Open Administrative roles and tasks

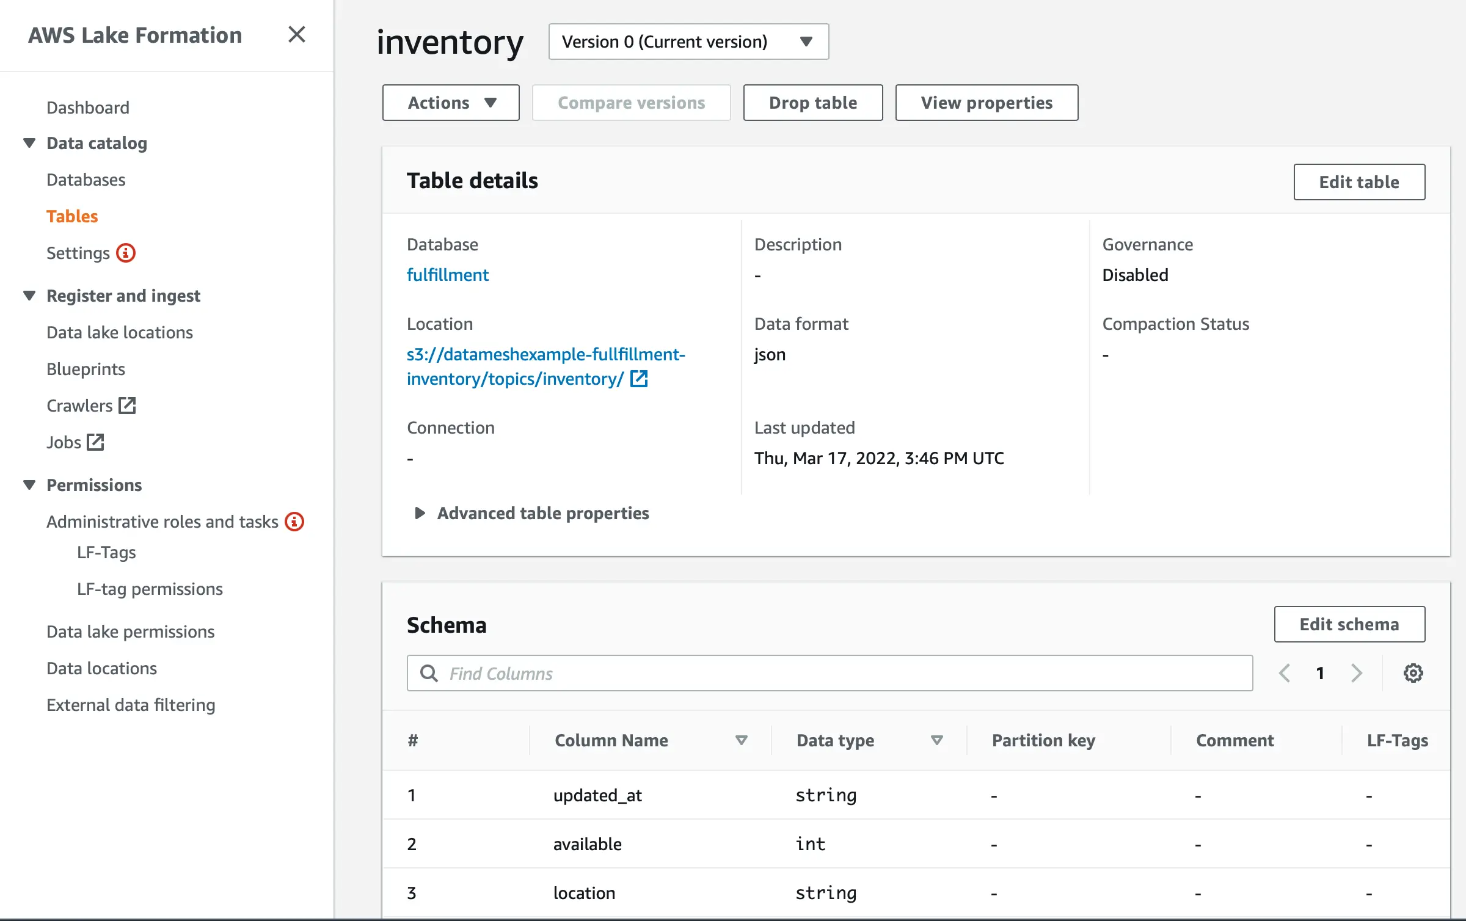(162, 522)
